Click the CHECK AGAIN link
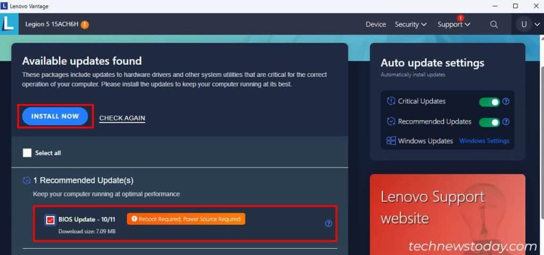This screenshot has height=255, width=544. point(122,118)
